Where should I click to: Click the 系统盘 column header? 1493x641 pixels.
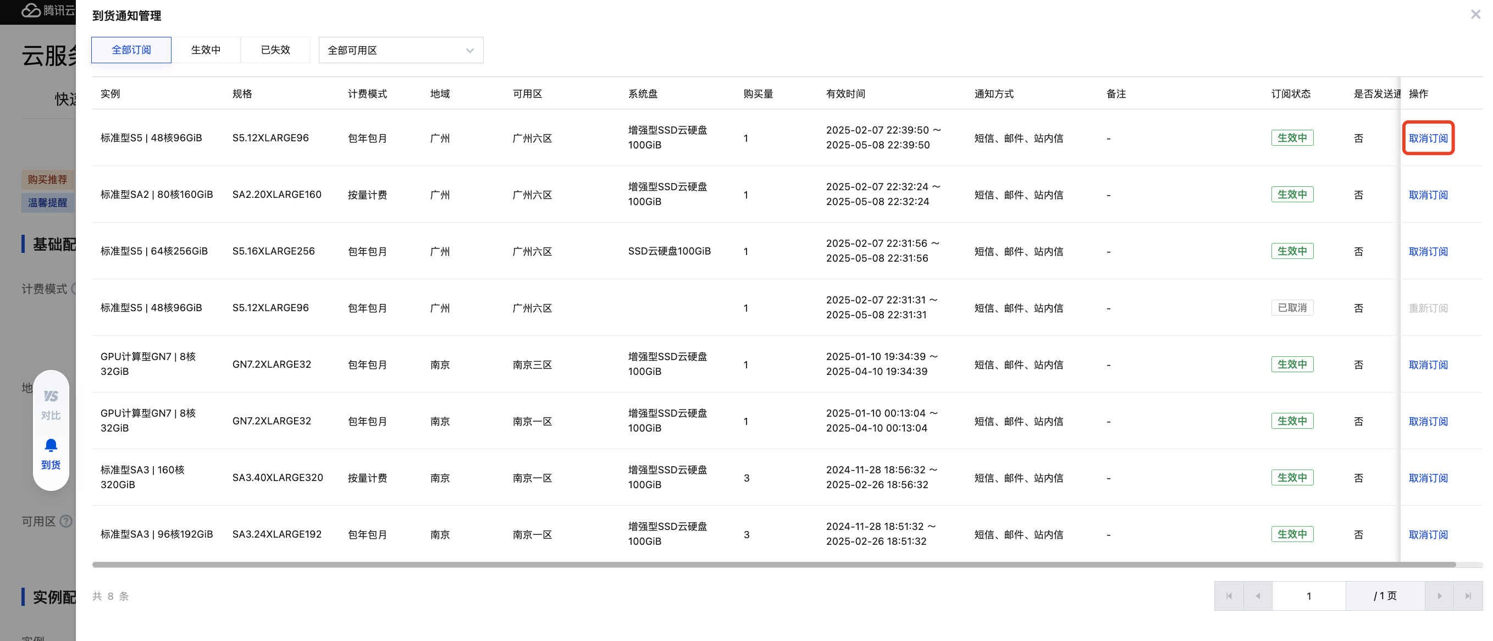click(x=643, y=93)
